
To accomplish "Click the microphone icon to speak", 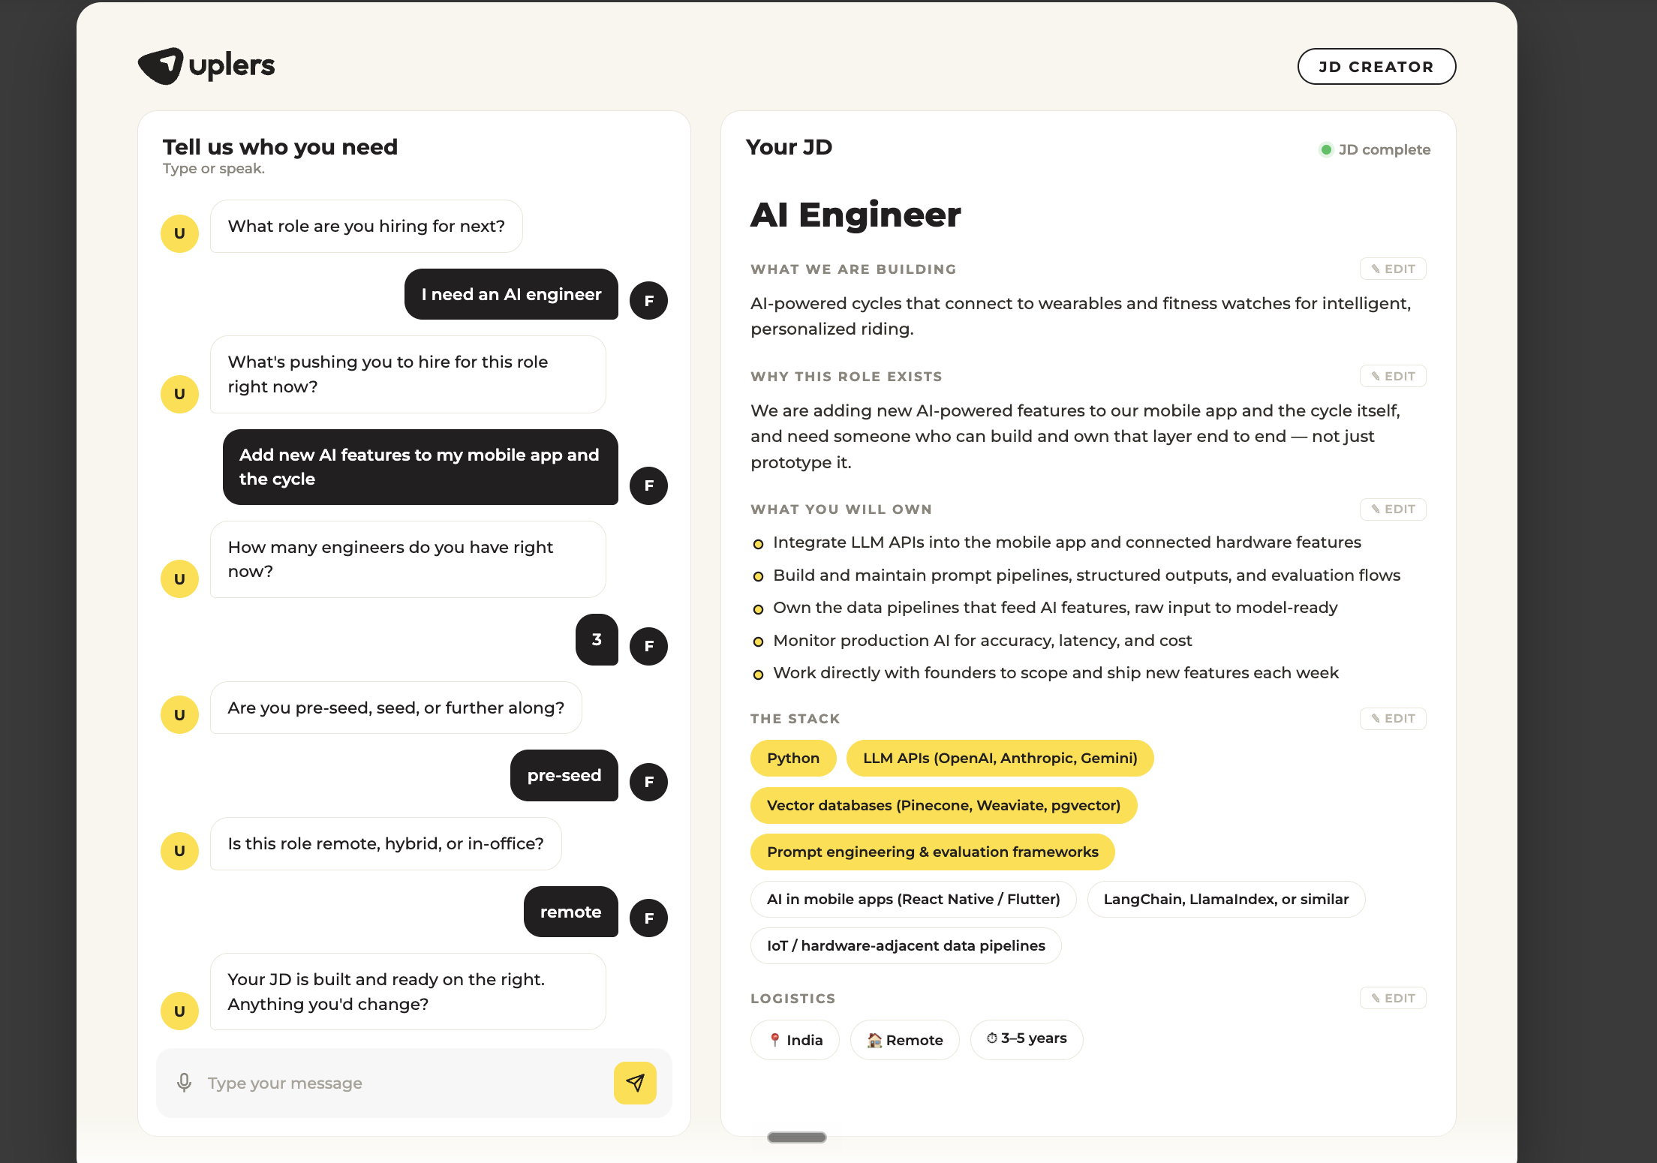I will pos(184,1083).
